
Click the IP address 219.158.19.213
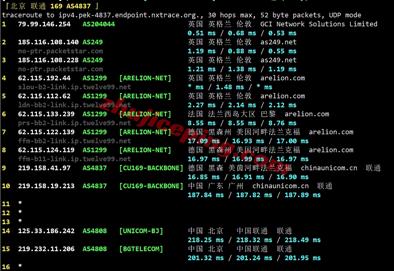click(x=46, y=186)
